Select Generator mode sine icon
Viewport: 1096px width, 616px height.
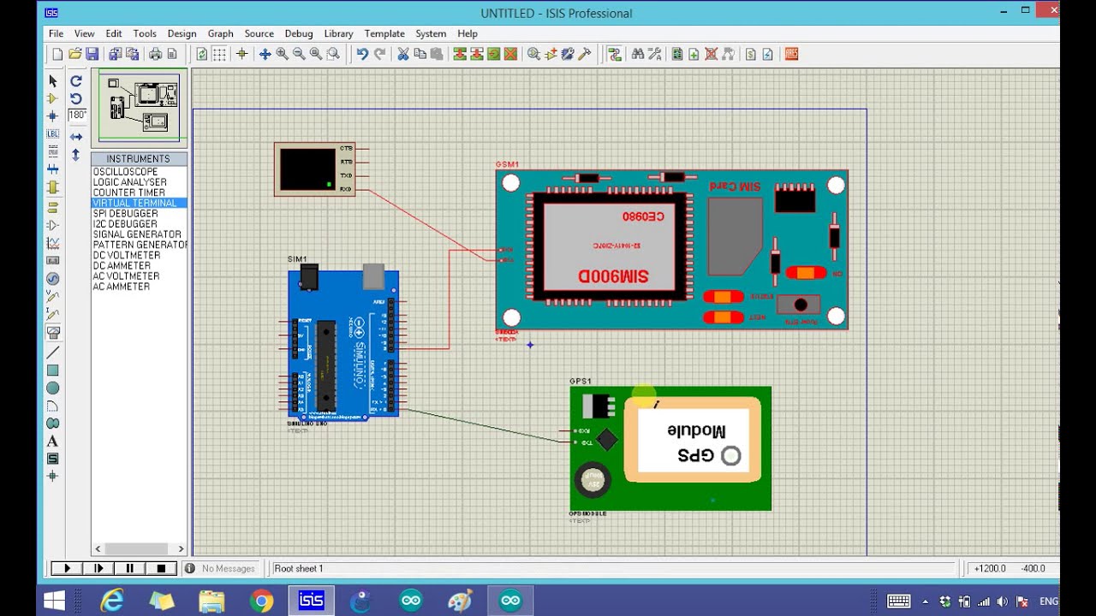click(52, 278)
